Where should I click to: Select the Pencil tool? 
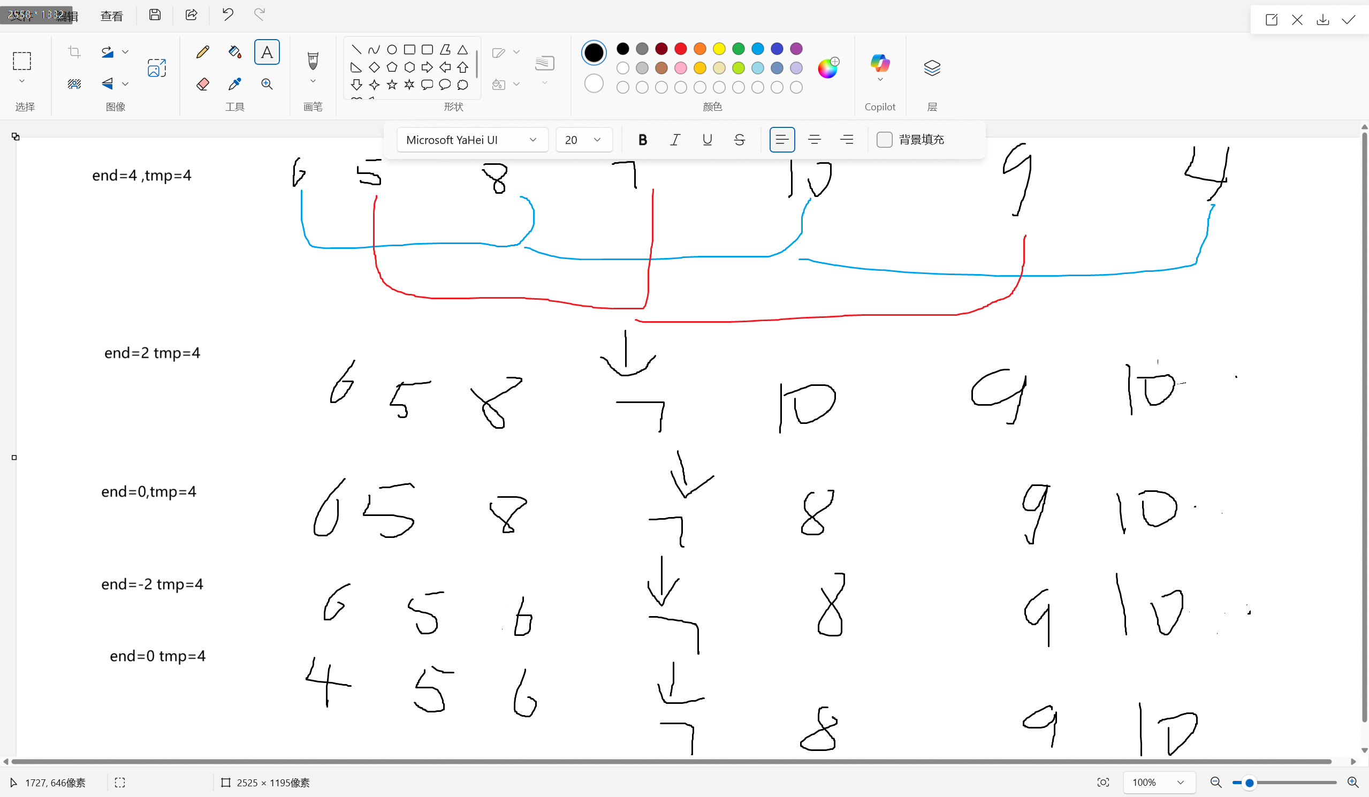pyautogui.click(x=203, y=52)
